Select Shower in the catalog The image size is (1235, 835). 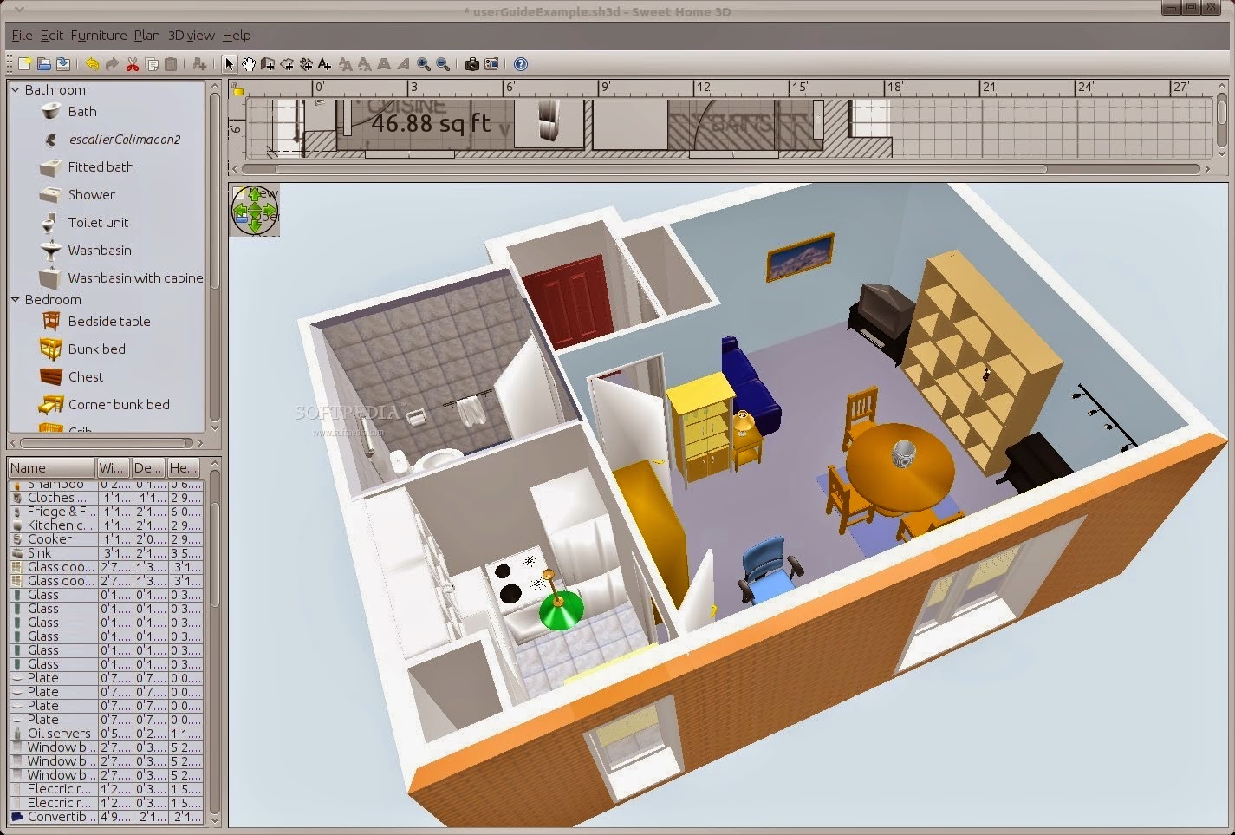(x=92, y=195)
